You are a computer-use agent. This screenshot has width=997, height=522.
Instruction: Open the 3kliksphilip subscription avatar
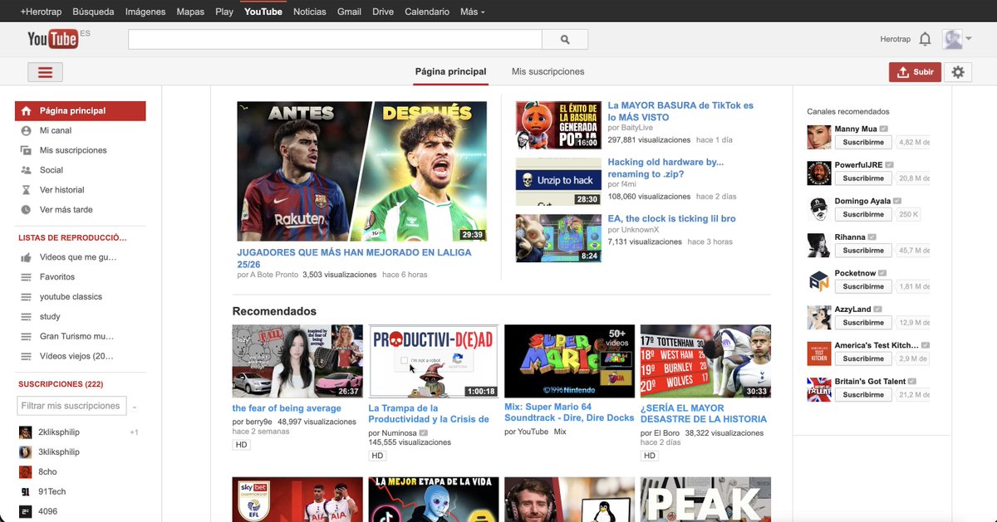pos(26,452)
